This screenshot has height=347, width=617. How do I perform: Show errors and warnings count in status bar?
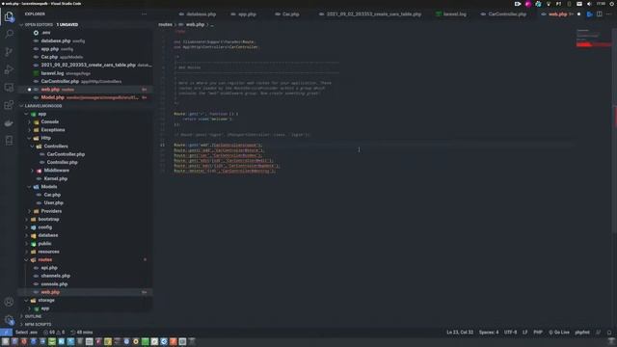click(x=54, y=333)
